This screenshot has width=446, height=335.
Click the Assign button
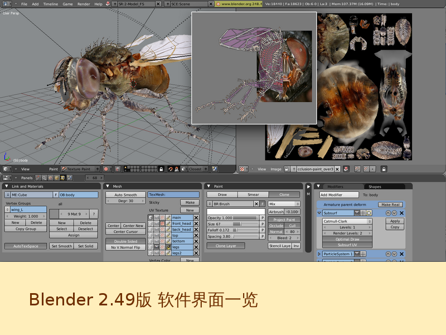74,235
